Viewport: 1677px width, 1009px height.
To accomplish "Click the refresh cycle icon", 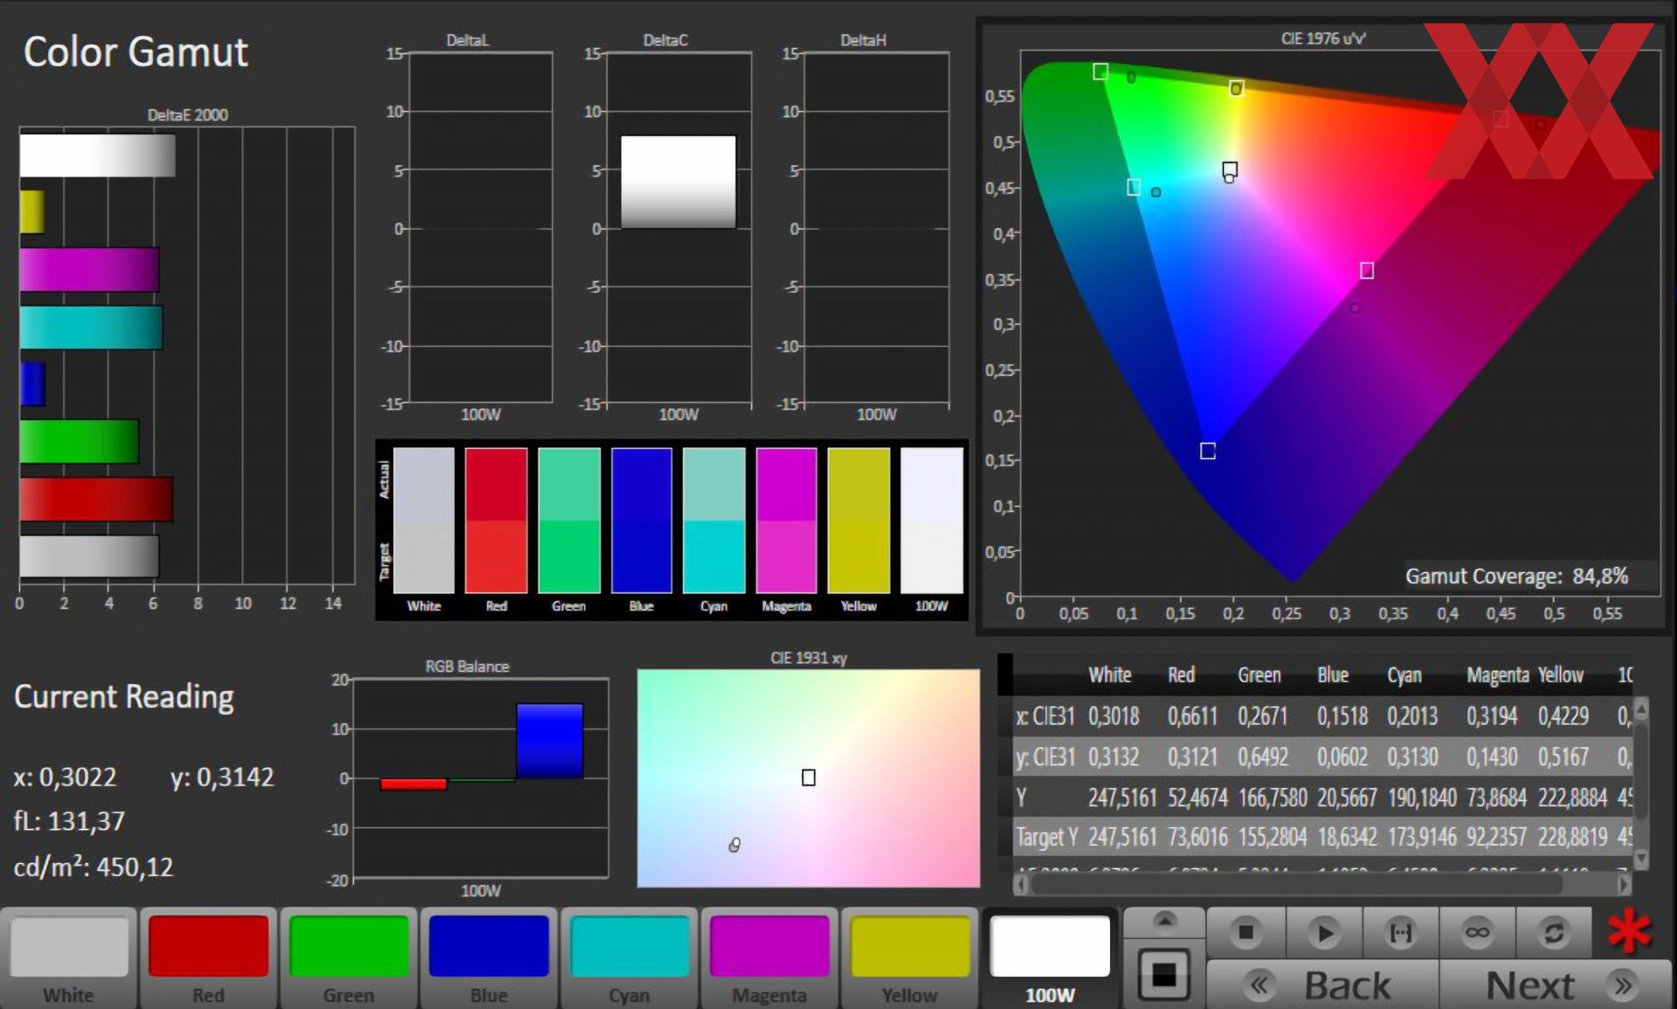I will pos(1554,932).
